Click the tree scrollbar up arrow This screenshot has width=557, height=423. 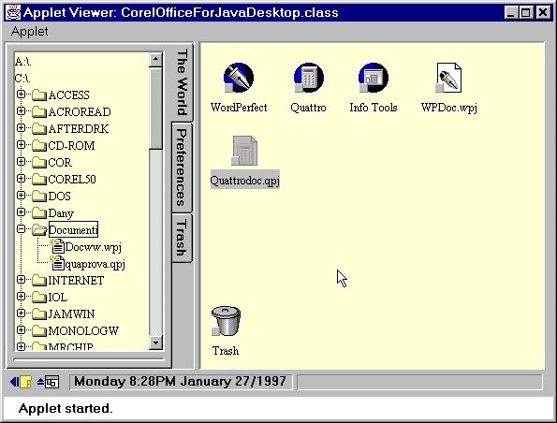[x=155, y=60]
